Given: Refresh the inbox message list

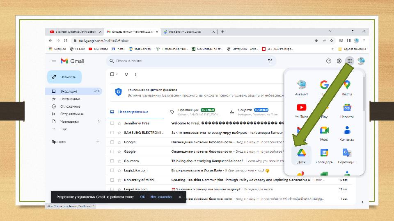Looking at the screenshot, I should click(126, 74).
